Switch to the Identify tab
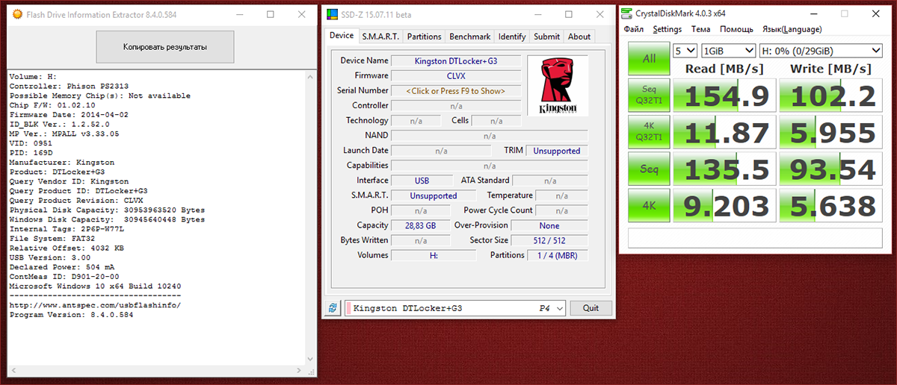The width and height of the screenshot is (897, 385). (x=512, y=37)
